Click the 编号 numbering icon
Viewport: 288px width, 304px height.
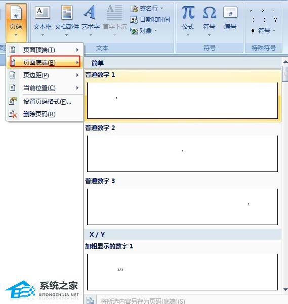[x=230, y=13]
